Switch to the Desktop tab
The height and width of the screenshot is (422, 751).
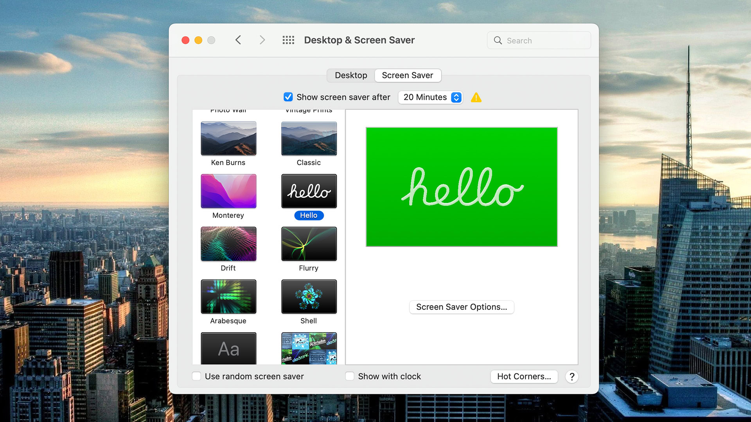[351, 75]
